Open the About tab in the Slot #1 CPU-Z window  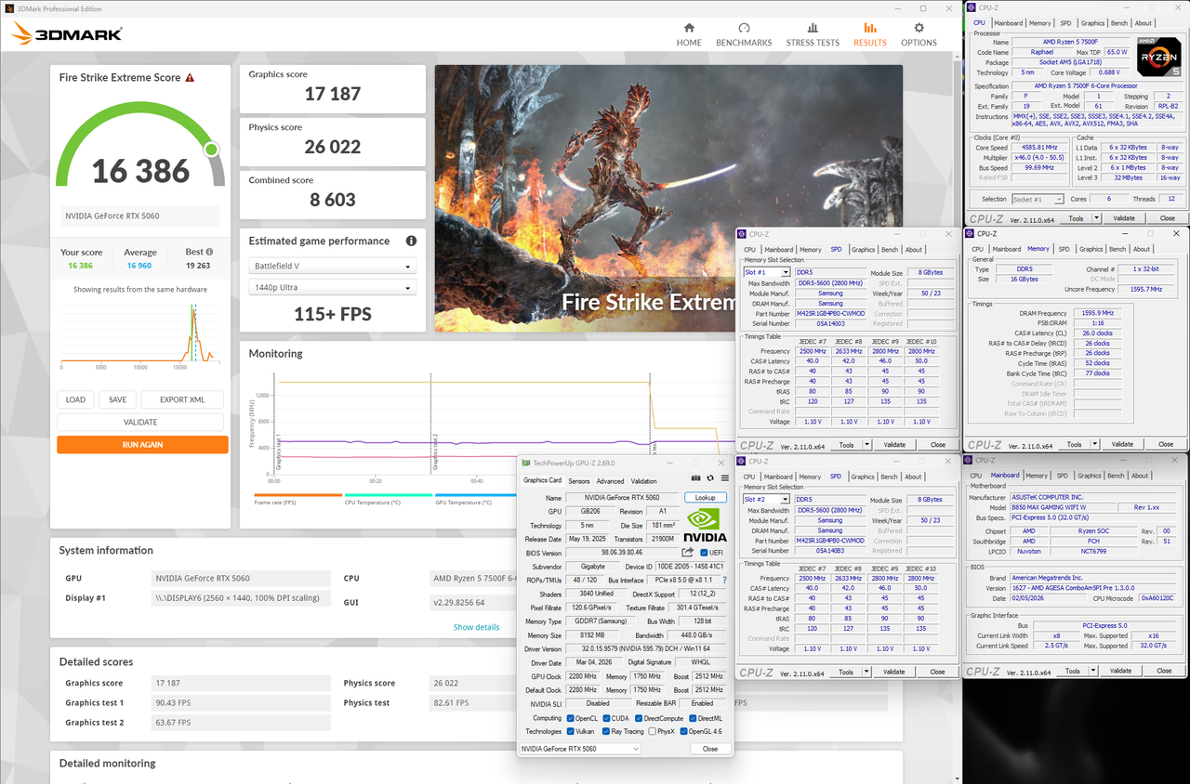(914, 249)
